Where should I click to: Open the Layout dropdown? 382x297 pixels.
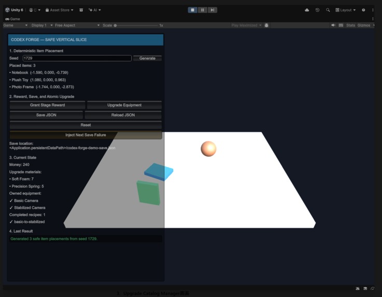point(345,10)
